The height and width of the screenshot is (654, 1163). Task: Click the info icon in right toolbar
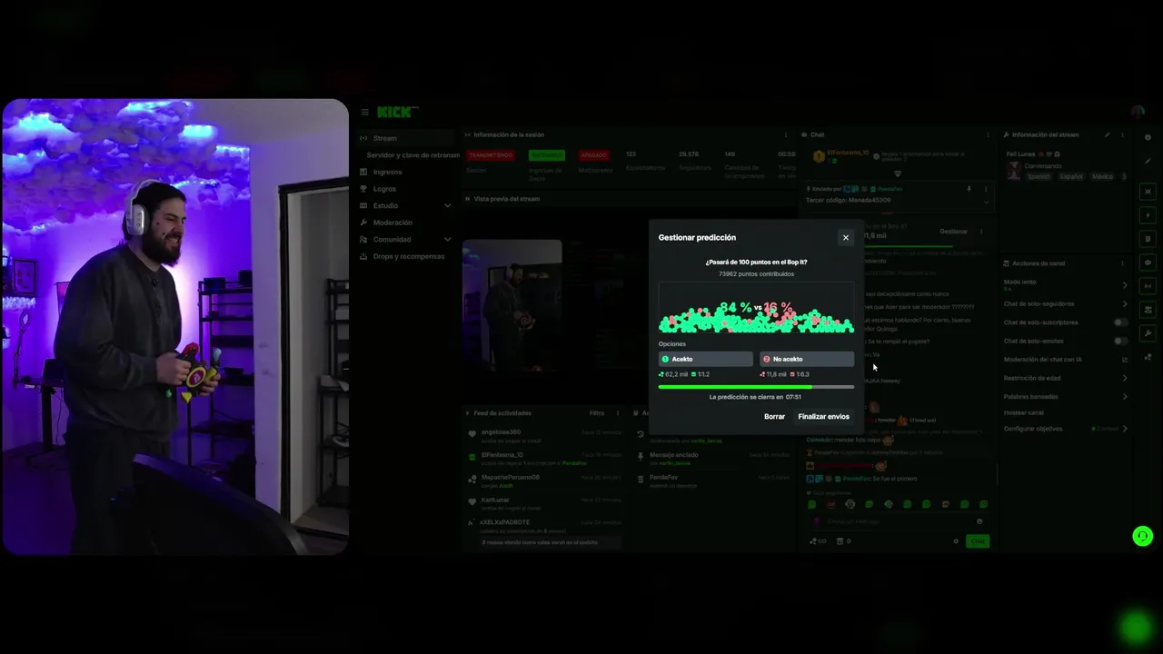click(x=1148, y=137)
